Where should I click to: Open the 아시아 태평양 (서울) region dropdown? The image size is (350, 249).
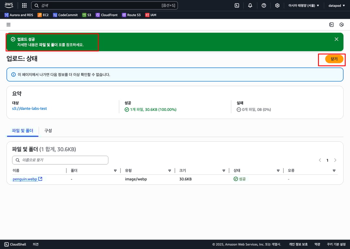pyautogui.click(x=304, y=6)
